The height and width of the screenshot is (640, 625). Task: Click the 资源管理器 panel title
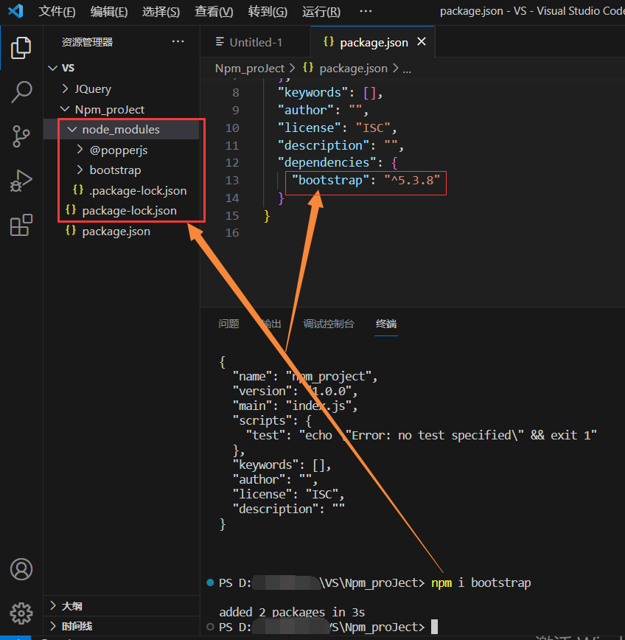pyautogui.click(x=87, y=42)
